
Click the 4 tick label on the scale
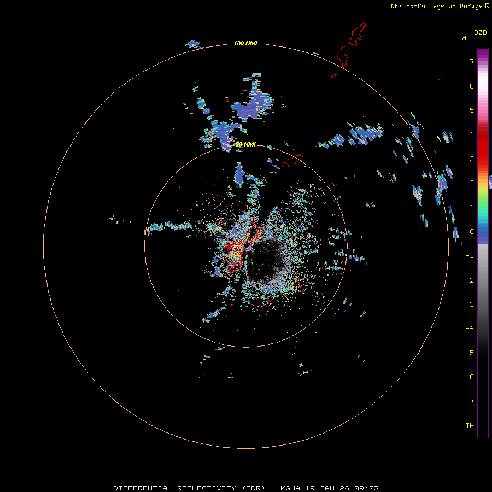pyautogui.click(x=472, y=134)
